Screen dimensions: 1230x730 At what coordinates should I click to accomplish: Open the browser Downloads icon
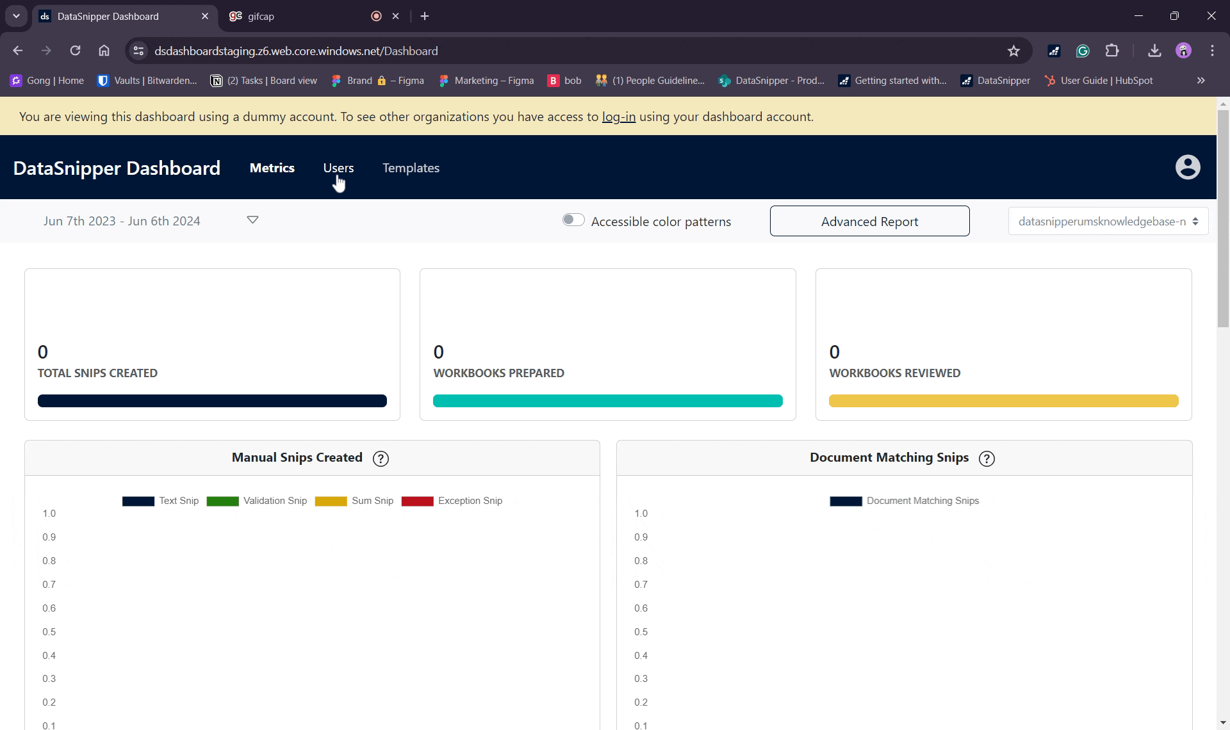(x=1154, y=51)
